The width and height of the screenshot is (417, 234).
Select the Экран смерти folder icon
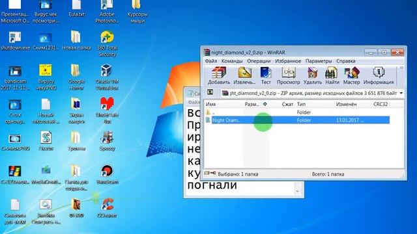pos(76,110)
